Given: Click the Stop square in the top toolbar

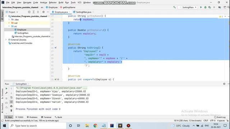Looking at the screenshot, I should coord(214,7).
